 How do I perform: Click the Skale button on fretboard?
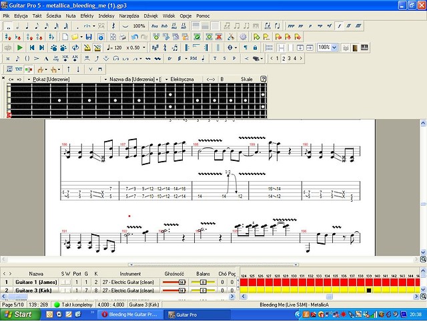(x=246, y=79)
